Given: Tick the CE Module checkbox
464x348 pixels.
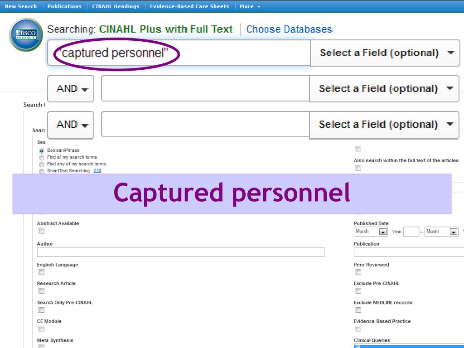Looking at the screenshot, I should pyautogui.click(x=41, y=329).
